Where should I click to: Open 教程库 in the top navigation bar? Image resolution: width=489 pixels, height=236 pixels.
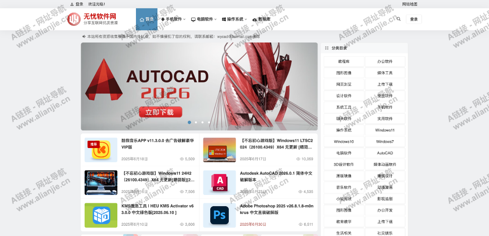click(261, 19)
